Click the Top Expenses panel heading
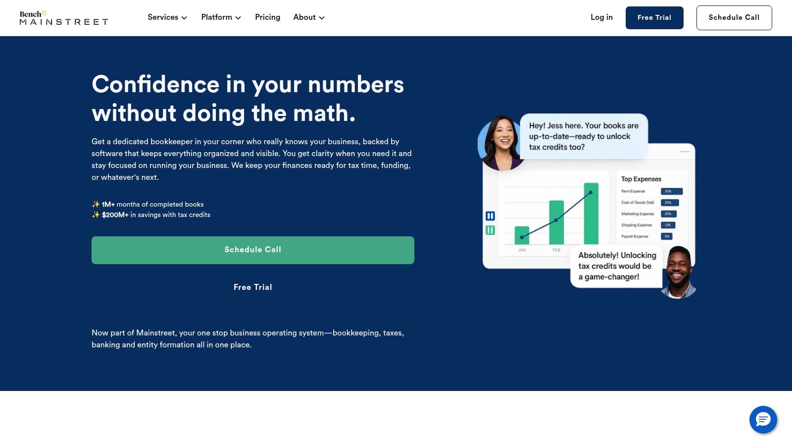The width and height of the screenshot is (792, 446). 641,179
